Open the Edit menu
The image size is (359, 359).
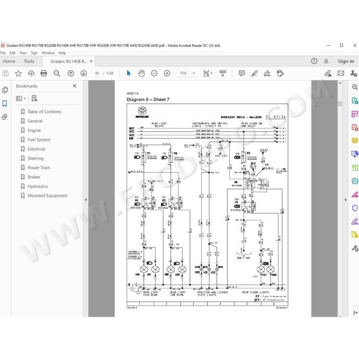click(12, 53)
